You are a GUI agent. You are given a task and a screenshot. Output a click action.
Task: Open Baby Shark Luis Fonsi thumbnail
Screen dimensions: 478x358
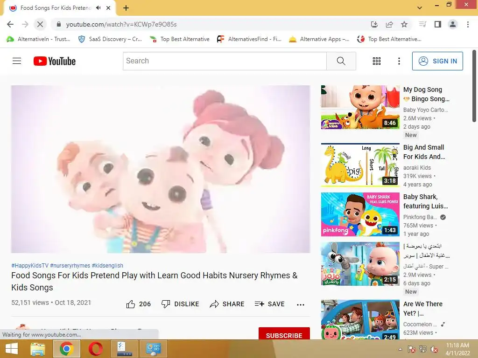(360, 214)
